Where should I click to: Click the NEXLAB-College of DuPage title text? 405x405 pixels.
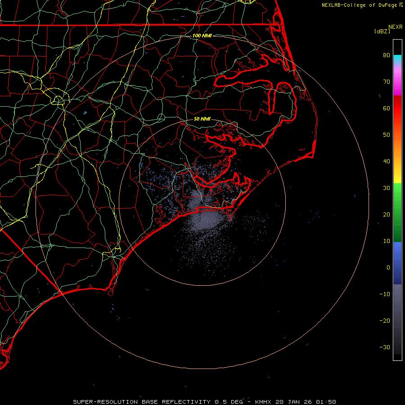pos(359,5)
